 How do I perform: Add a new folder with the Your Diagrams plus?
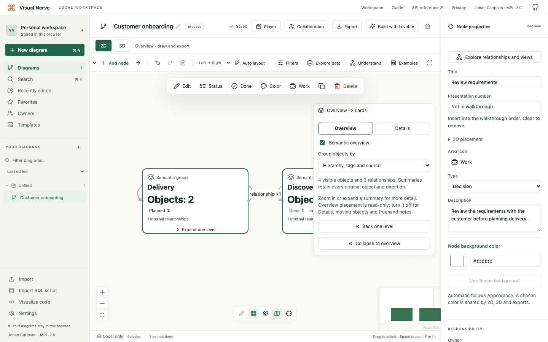79,147
